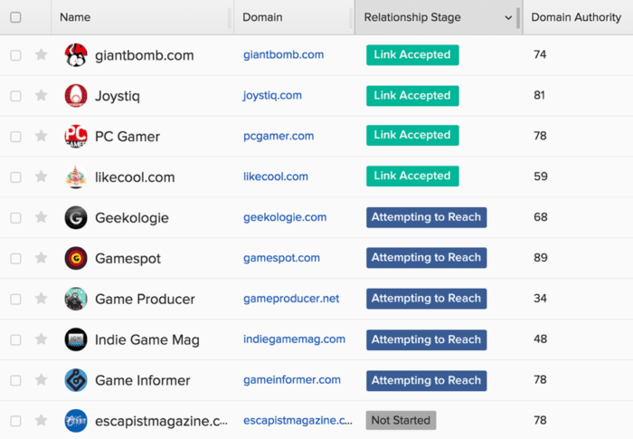This screenshot has height=439, width=633.
Task: Favorite the Gamespot entry with star
Action: 41,258
